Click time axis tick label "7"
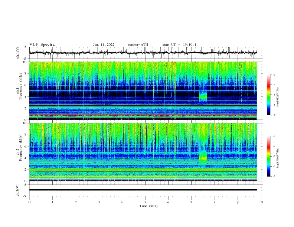The height and width of the screenshot is (227, 294). point(192,202)
